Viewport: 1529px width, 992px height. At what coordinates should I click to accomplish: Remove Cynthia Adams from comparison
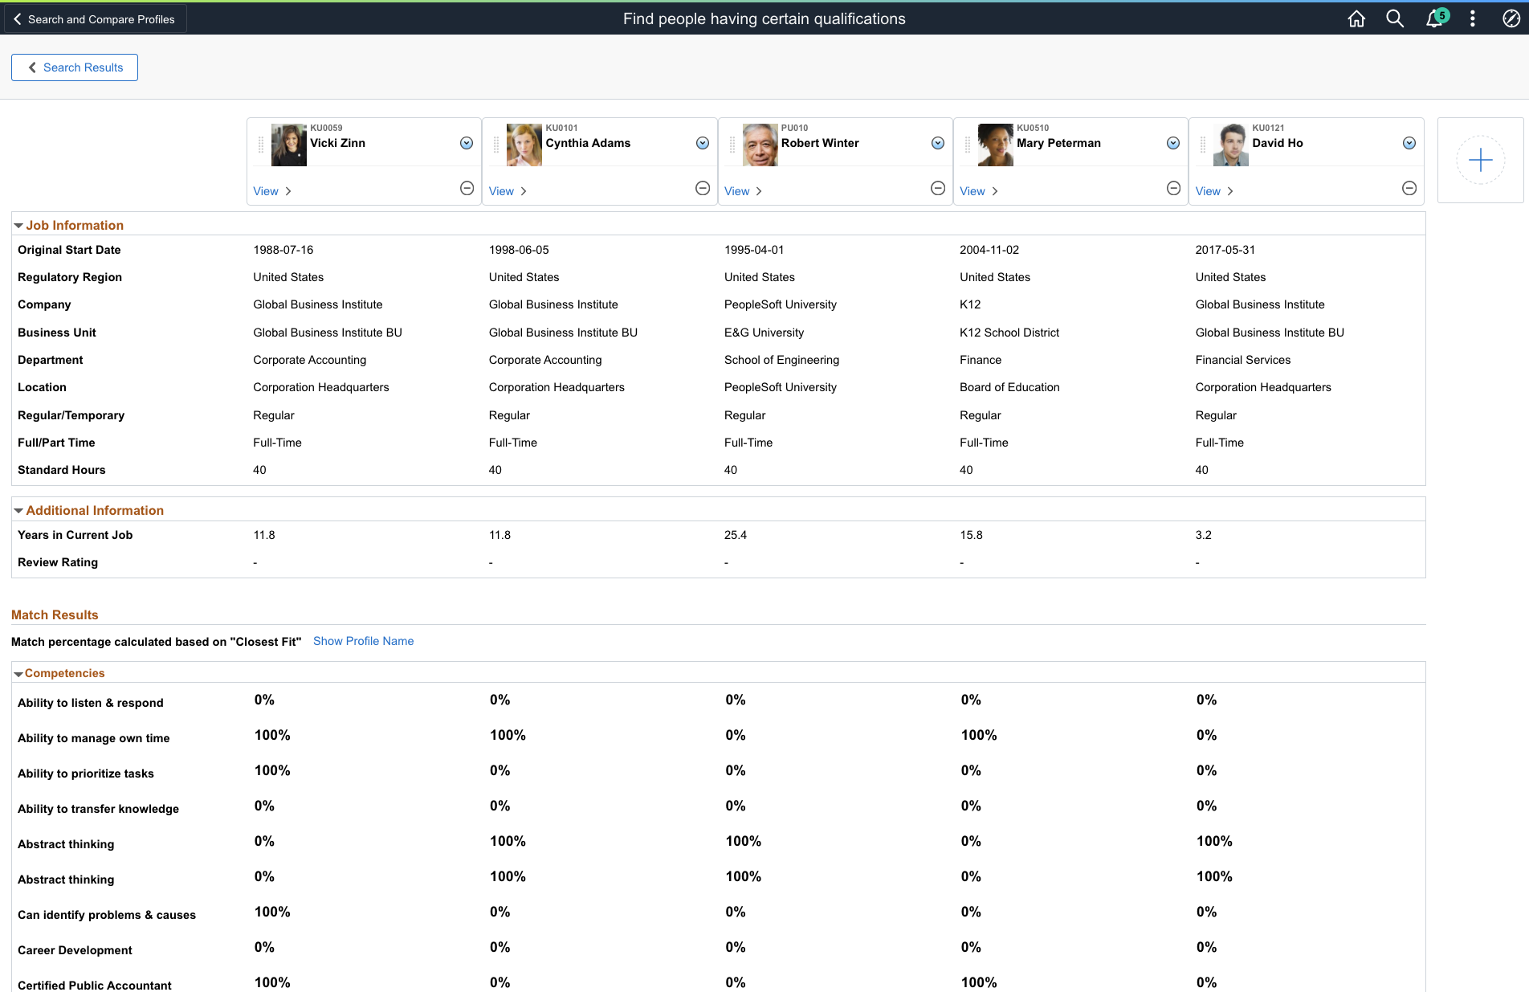703,188
